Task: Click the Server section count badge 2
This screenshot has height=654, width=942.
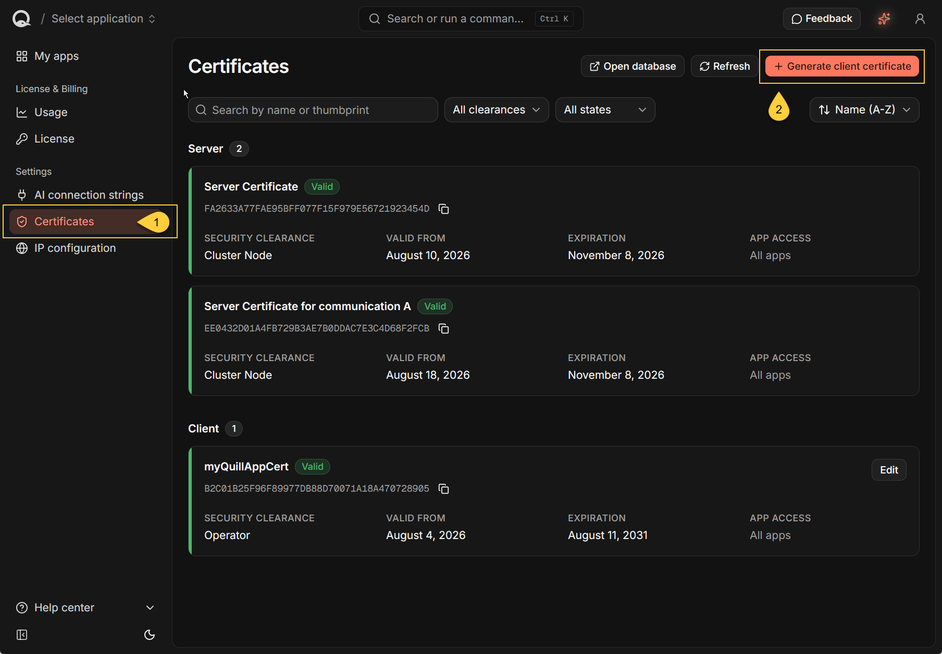Action: point(239,149)
